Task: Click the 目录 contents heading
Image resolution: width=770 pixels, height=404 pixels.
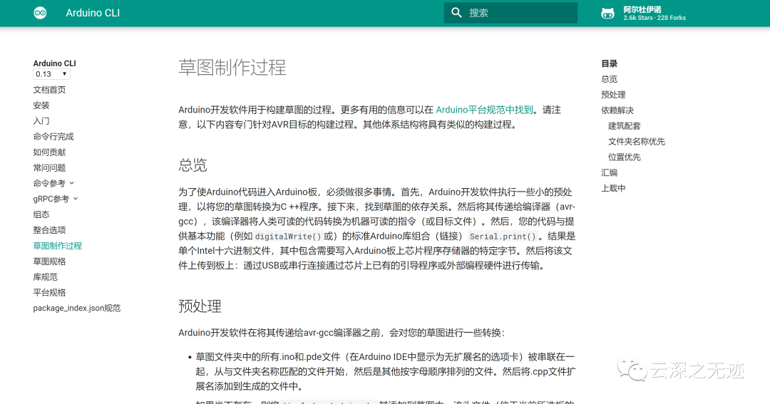Action: tap(610, 63)
